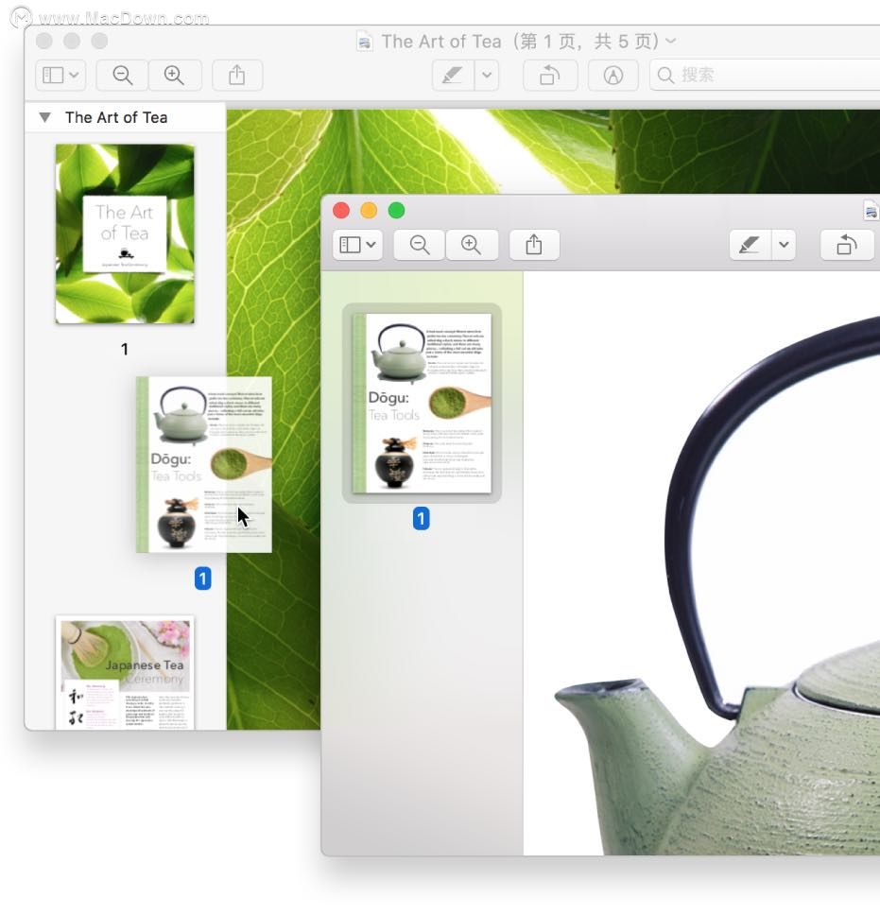Open highlight dropdown arrow in front window
Viewport: 880px width, 915px height.
coord(784,245)
